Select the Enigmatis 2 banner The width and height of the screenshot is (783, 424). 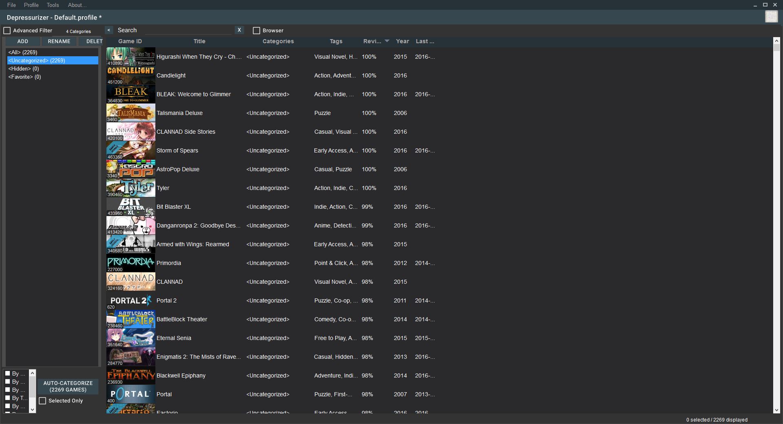[x=130, y=357]
